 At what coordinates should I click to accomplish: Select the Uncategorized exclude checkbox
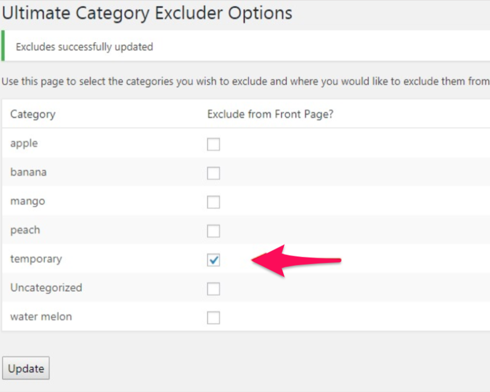[x=214, y=289]
